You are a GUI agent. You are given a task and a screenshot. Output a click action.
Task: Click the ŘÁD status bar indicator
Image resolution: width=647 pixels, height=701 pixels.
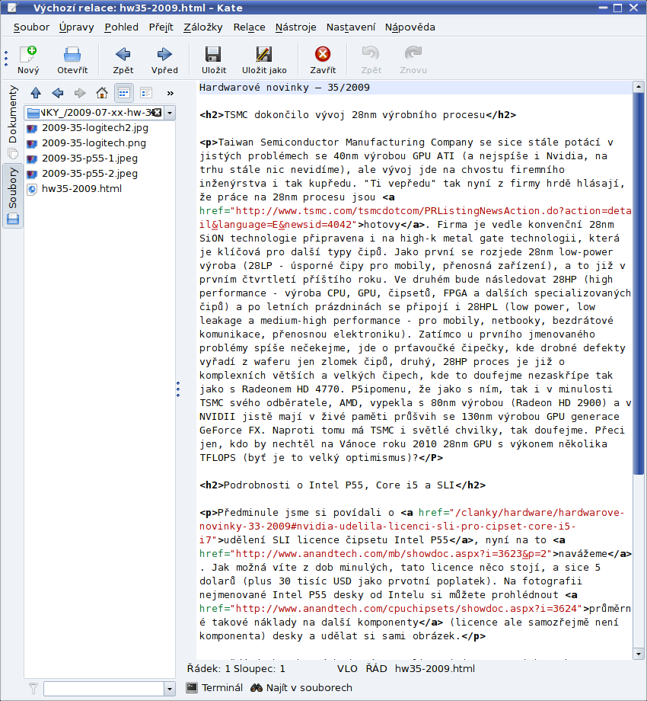377,669
